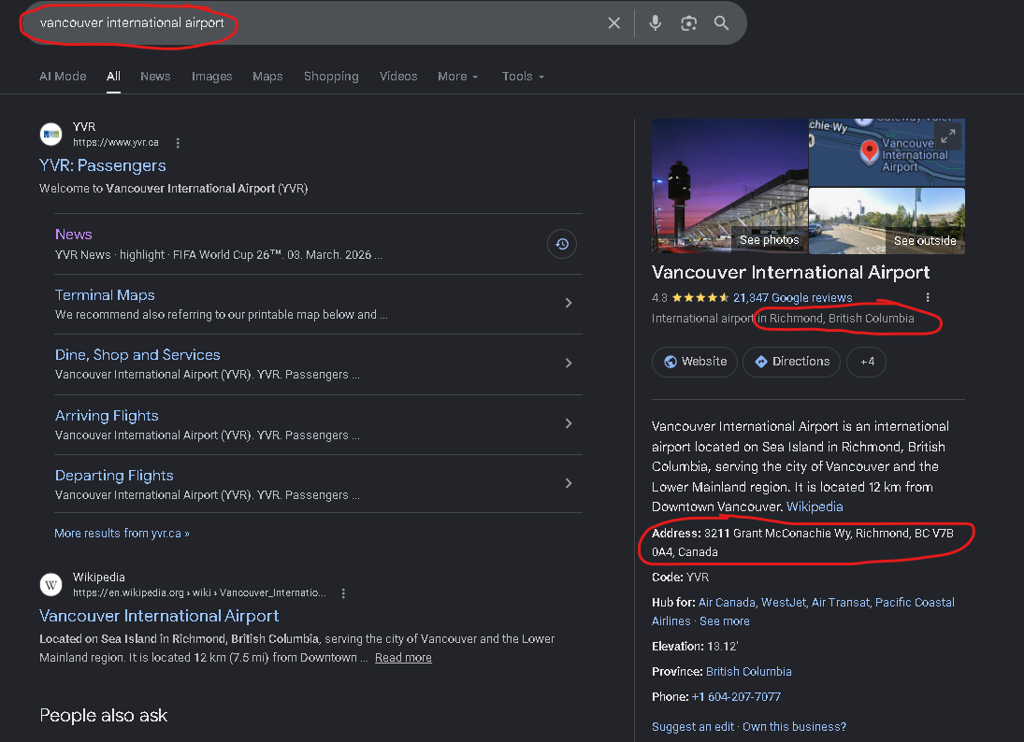This screenshot has width=1024, height=742.
Task: Expand the map with the fullscreen icon
Action: 948,136
